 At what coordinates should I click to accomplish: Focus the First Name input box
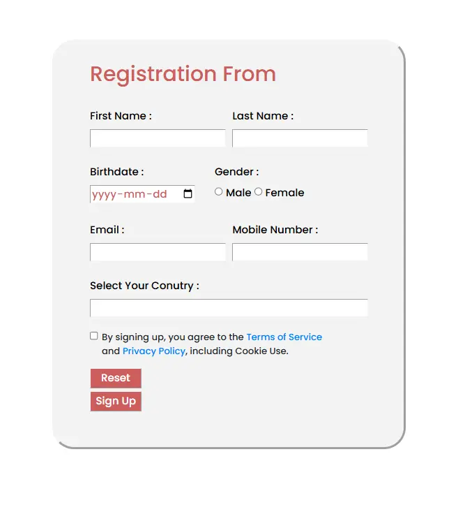(158, 138)
